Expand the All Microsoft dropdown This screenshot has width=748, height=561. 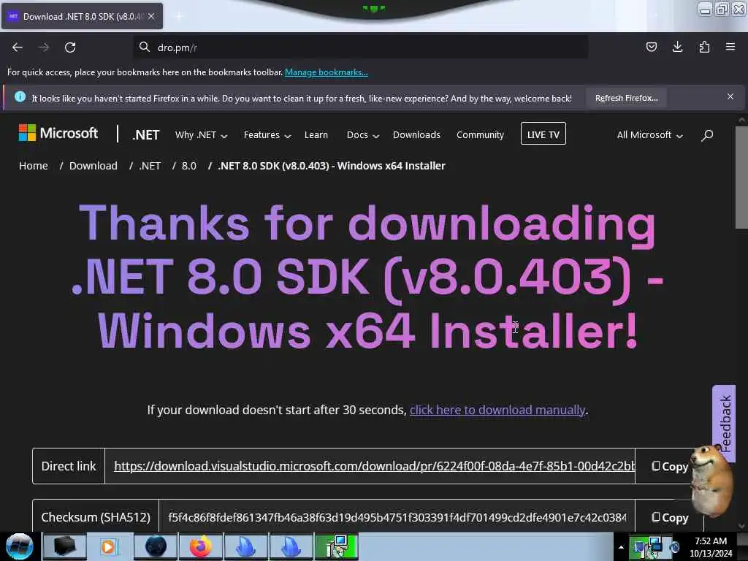click(x=649, y=135)
